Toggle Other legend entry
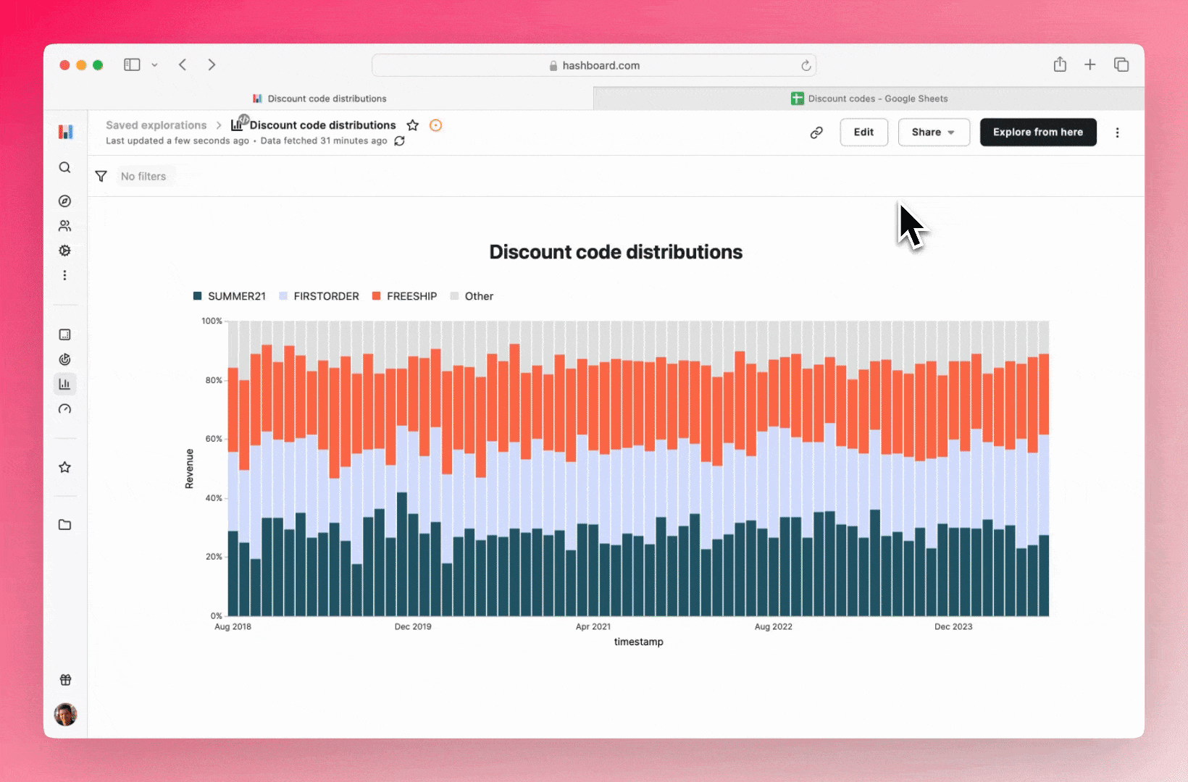The height and width of the screenshot is (782, 1188). [472, 296]
